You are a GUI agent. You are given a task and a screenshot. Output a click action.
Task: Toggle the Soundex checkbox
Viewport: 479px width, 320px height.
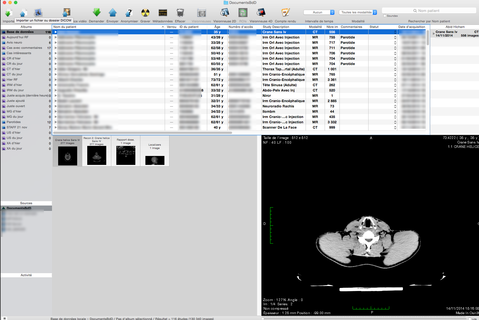click(385, 16)
